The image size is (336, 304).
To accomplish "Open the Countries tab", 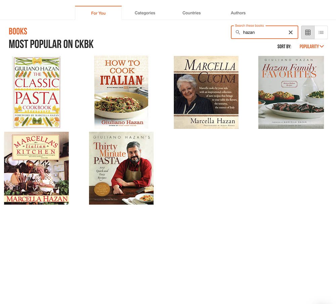I will click(192, 13).
